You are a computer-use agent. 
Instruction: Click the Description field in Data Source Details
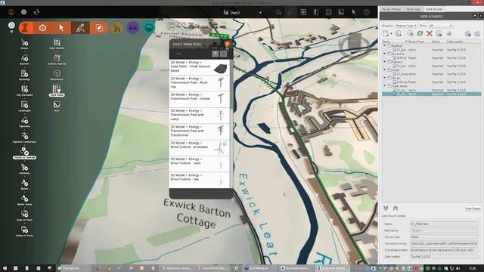[x=444, y=230]
